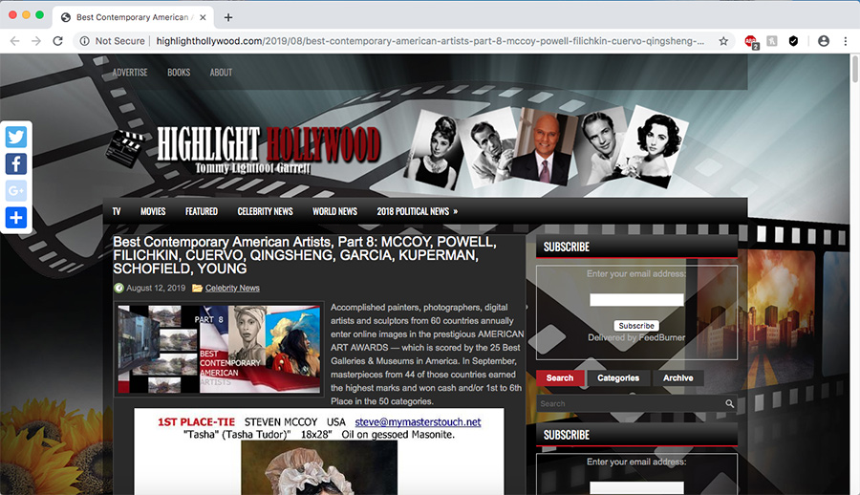Image resolution: width=860 pixels, height=495 pixels.
Task: Click the Tasha painting image
Action: click(319, 467)
